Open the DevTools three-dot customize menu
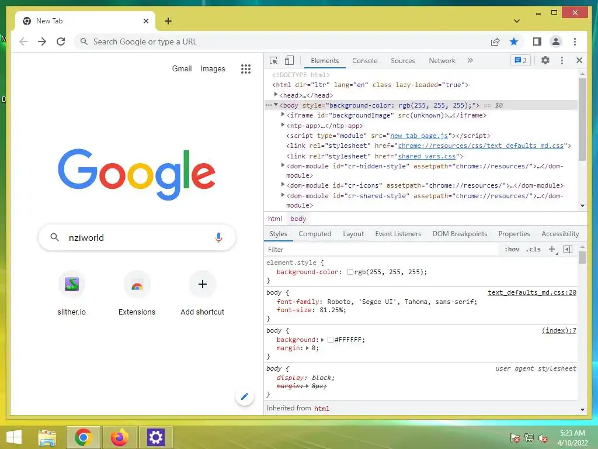The image size is (598, 449). 562,60
